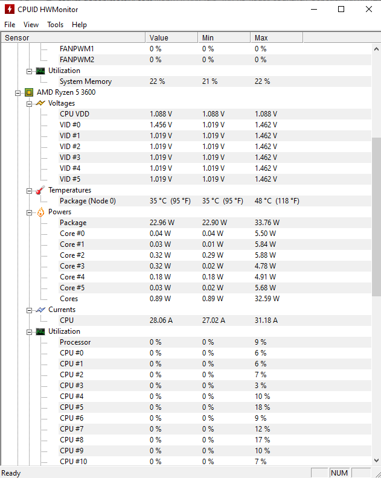The height and width of the screenshot is (478, 381).
Task: Open the File menu
Action: coord(10,25)
